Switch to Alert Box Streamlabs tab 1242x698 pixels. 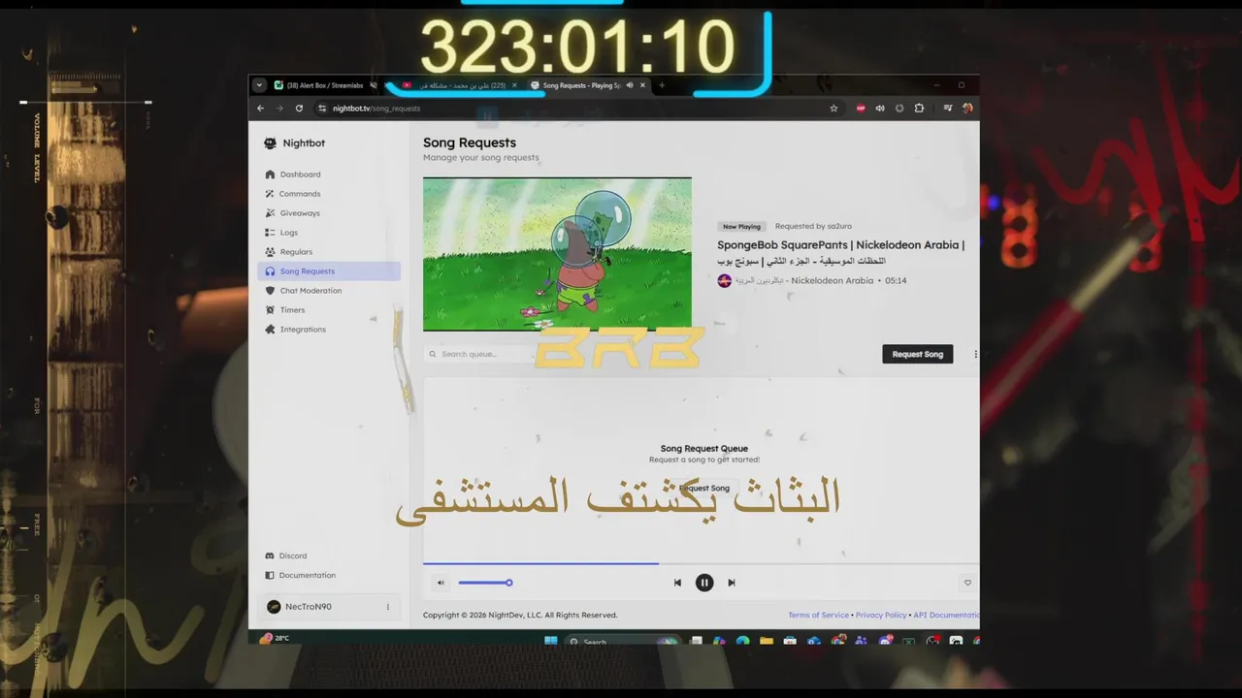(325, 85)
